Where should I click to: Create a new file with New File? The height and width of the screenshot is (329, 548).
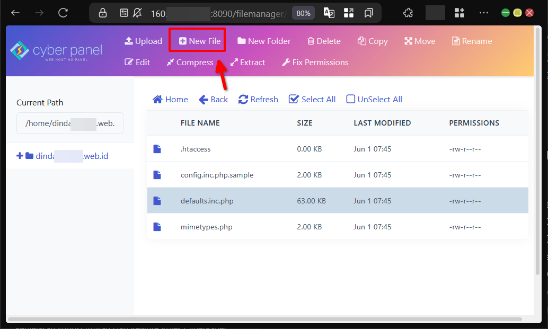[x=199, y=41]
